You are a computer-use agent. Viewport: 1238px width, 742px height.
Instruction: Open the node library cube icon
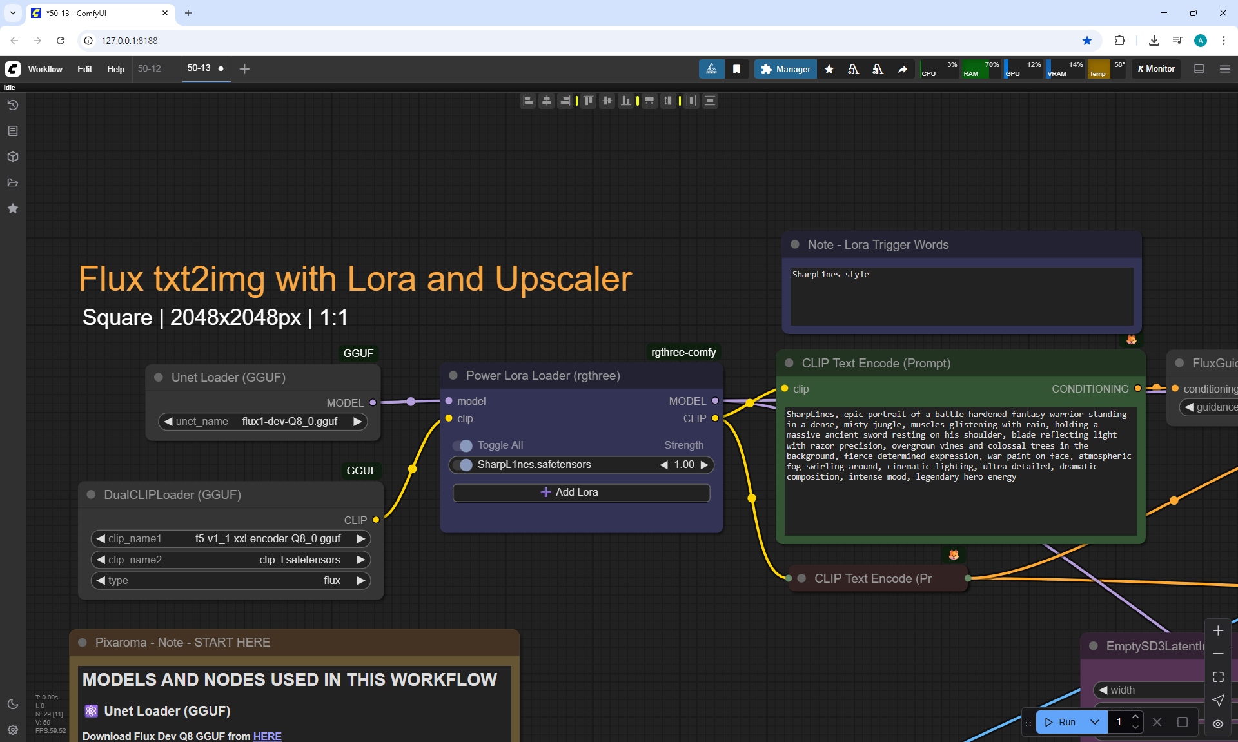tap(12, 157)
